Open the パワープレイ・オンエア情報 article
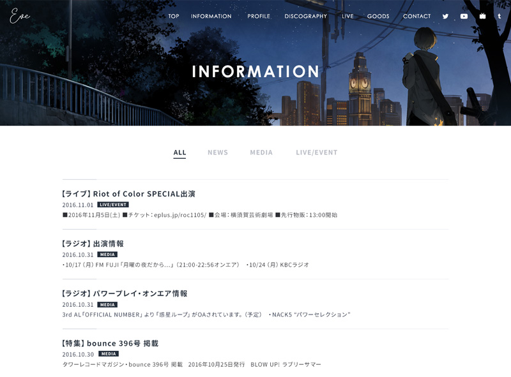The height and width of the screenshot is (377, 511). (125, 293)
